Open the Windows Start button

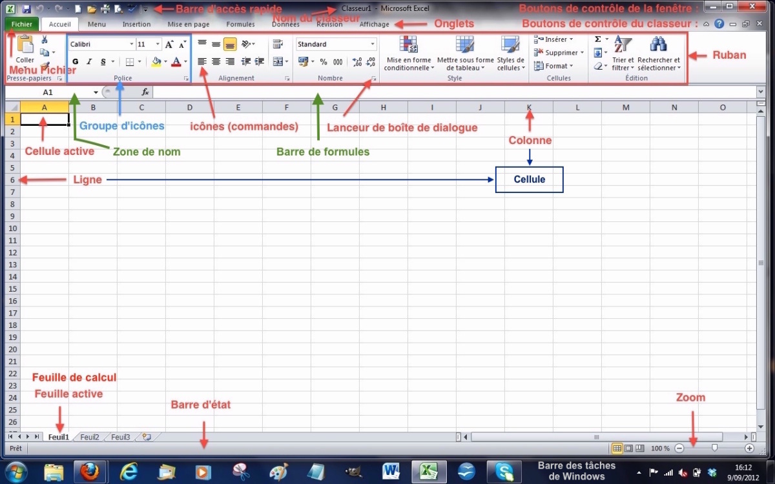tap(16, 472)
